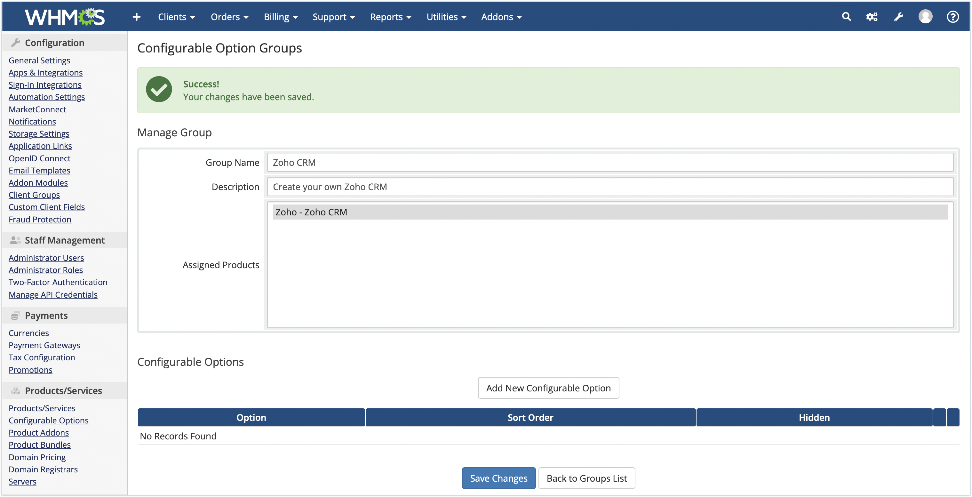Click the help question mark icon

(952, 17)
